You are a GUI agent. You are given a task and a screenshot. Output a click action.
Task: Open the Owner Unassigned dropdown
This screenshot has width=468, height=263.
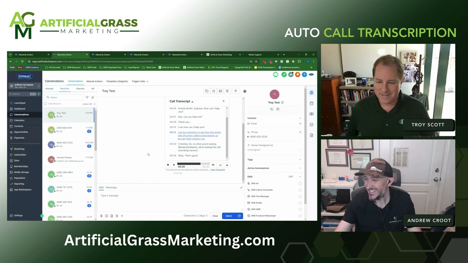pyautogui.click(x=275, y=150)
